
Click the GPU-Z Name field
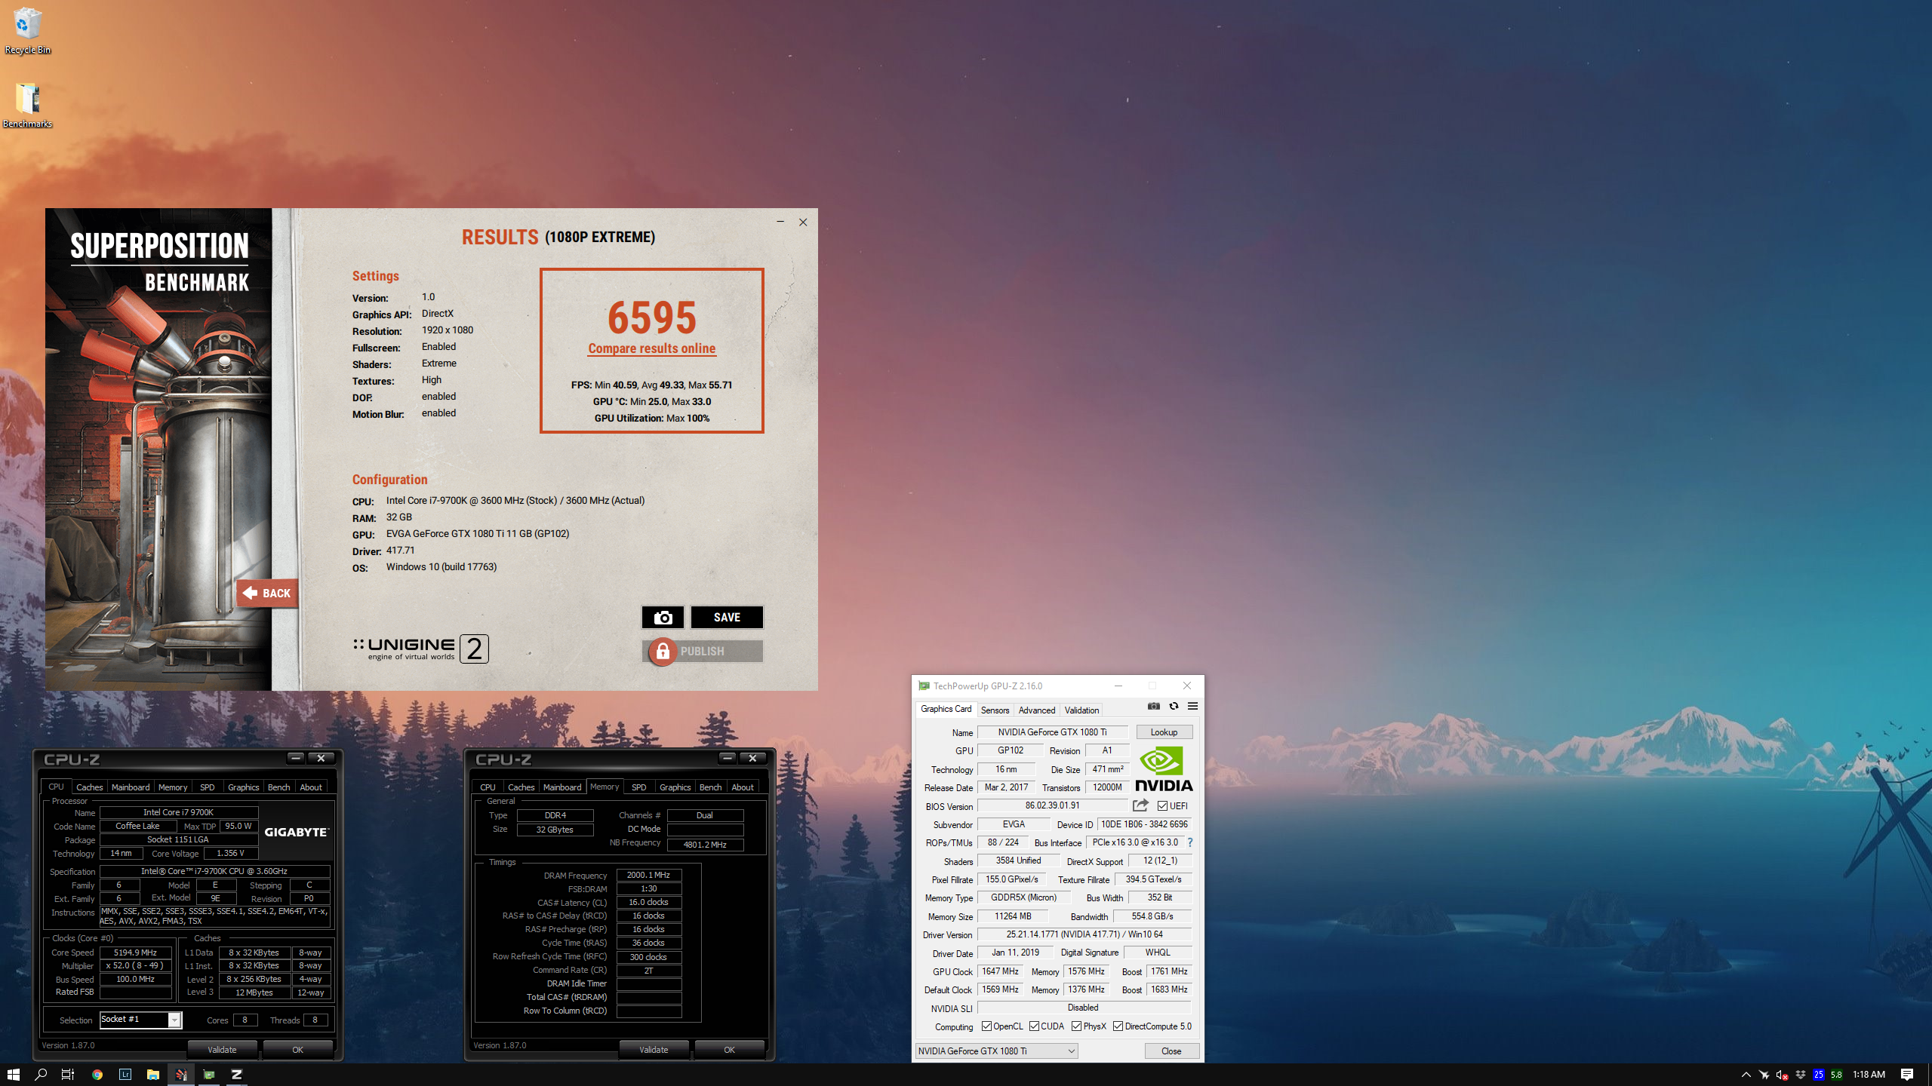[1052, 732]
